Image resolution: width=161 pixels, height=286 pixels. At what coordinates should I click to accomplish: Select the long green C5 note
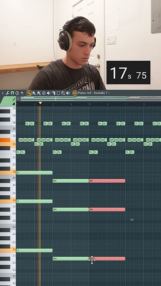[x=34, y=172]
